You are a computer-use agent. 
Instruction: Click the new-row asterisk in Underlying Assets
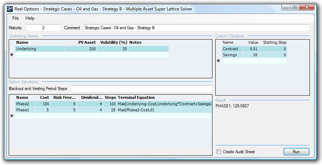point(12,55)
